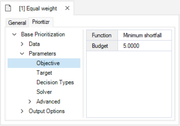Close the Equal weight tab
The height and width of the screenshot is (126, 180).
tap(67, 8)
